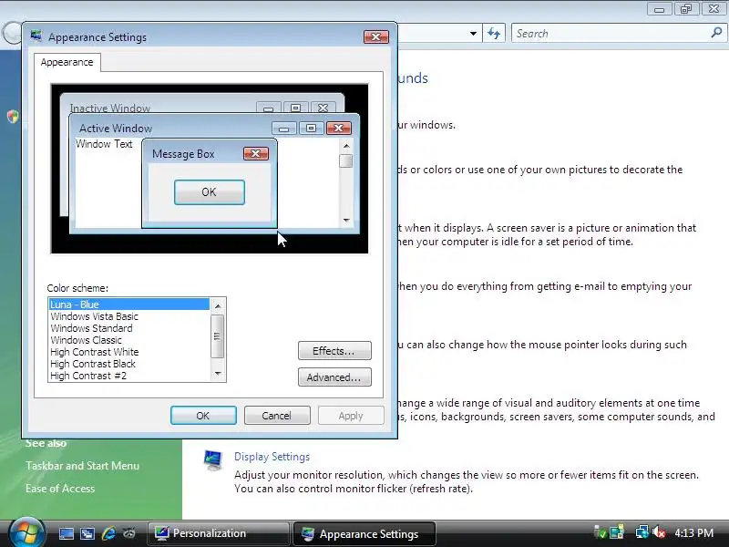This screenshot has height=547, width=729.
Task: Click restore button of Personalization window
Action: click(x=686, y=9)
